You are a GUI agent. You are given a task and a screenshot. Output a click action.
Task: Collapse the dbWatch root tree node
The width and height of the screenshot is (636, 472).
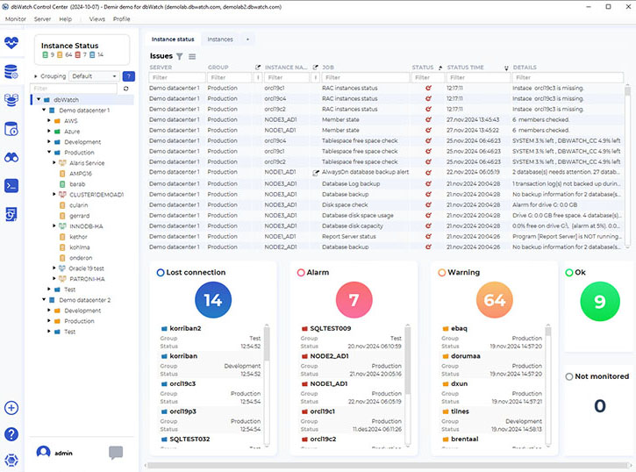click(x=39, y=99)
